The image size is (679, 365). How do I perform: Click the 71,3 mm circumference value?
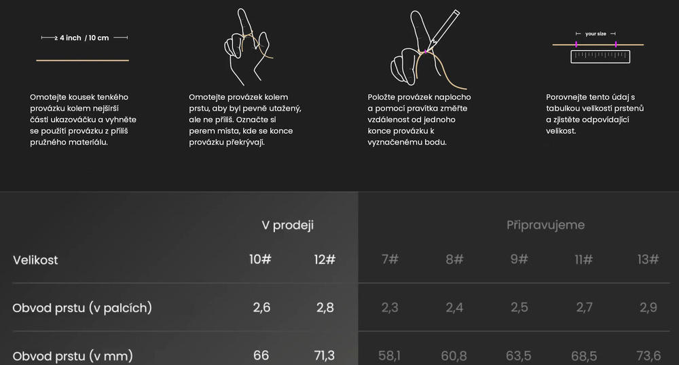point(325,356)
